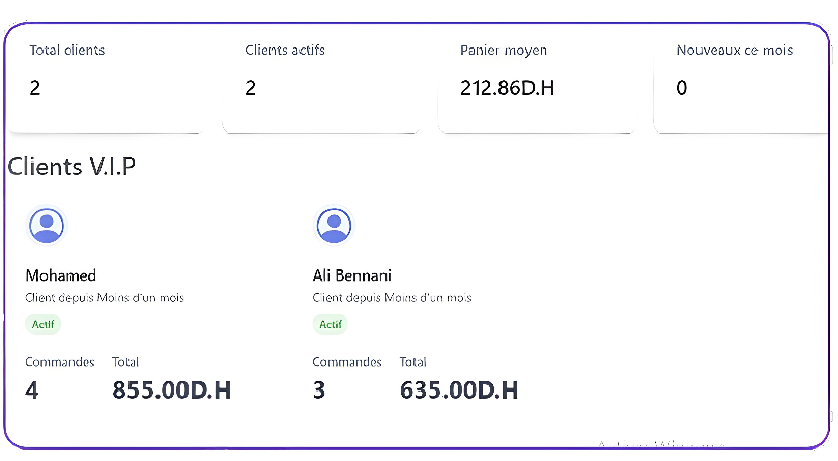The height and width of the screenshot is (461, 838).
Task: Click Ali Bennani's total 635.00D.H
Action: pos(459,390)
